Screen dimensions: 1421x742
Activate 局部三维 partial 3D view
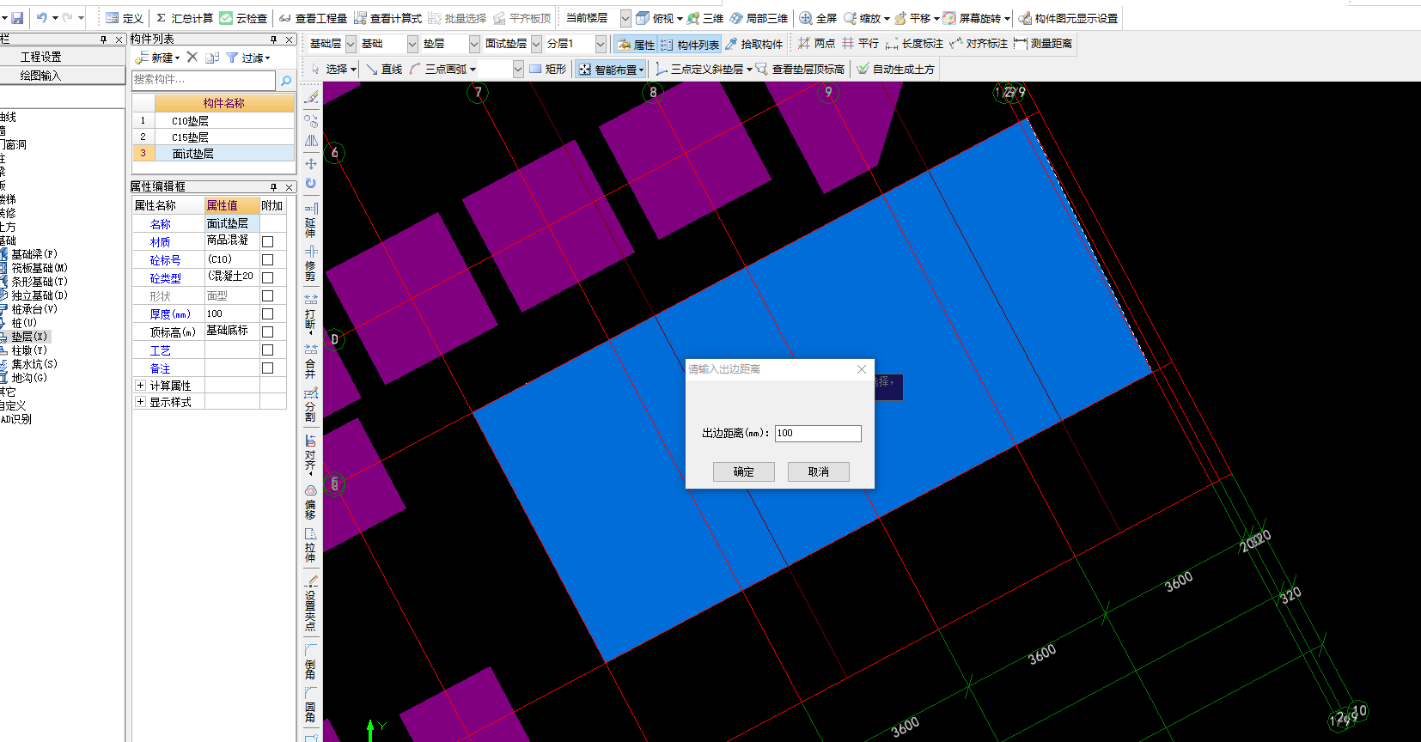tap(759, 18)
